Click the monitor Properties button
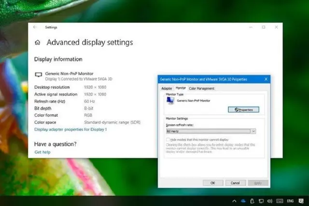This screenshot has height=206, width=309. click(x=243, y=110)
